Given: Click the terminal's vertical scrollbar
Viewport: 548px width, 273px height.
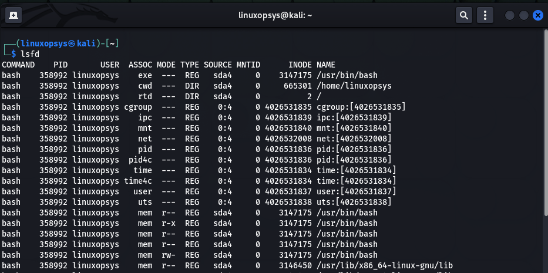Looking at the screenshot, I should click(546, 117).
